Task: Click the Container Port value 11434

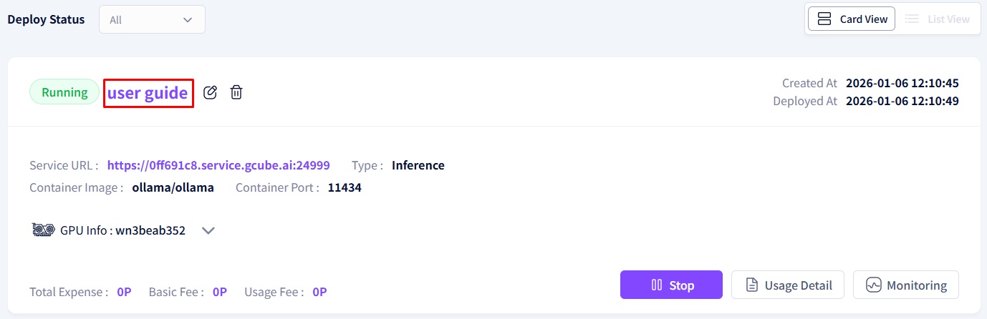Action: tap(345, 188)
